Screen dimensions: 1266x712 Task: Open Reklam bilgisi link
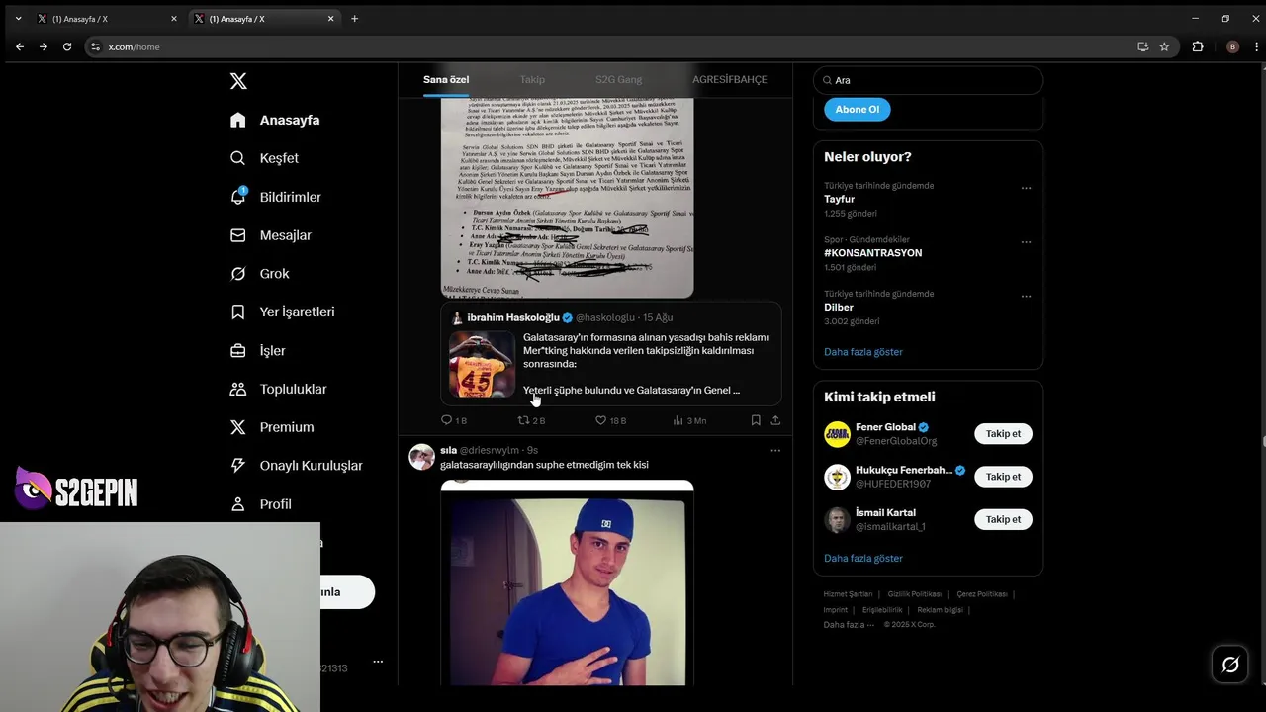point(940,610)
